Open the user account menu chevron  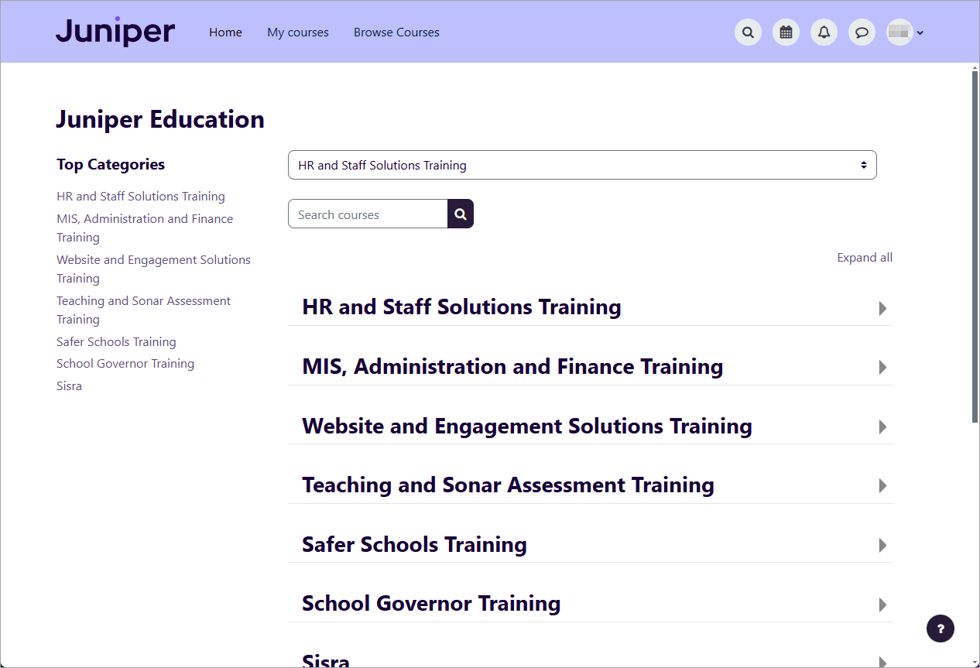pyautogui.click(x=920, y=33)
